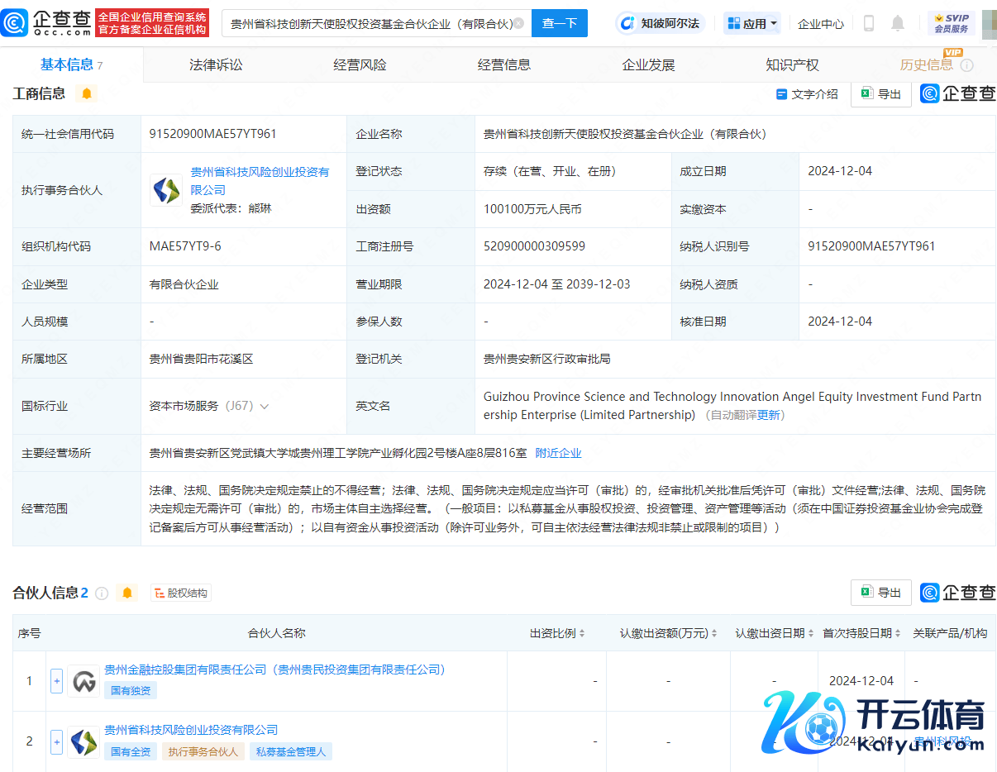
Task: Click the bell icon beside 合伙人信息
Action: pos(127,593)
